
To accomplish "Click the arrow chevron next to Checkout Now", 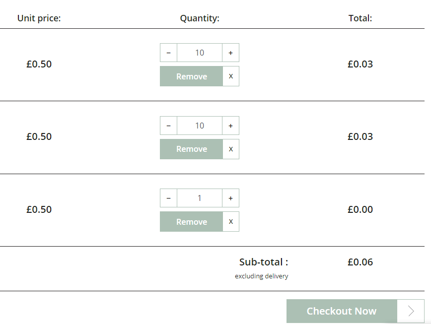I will [411, 311].
